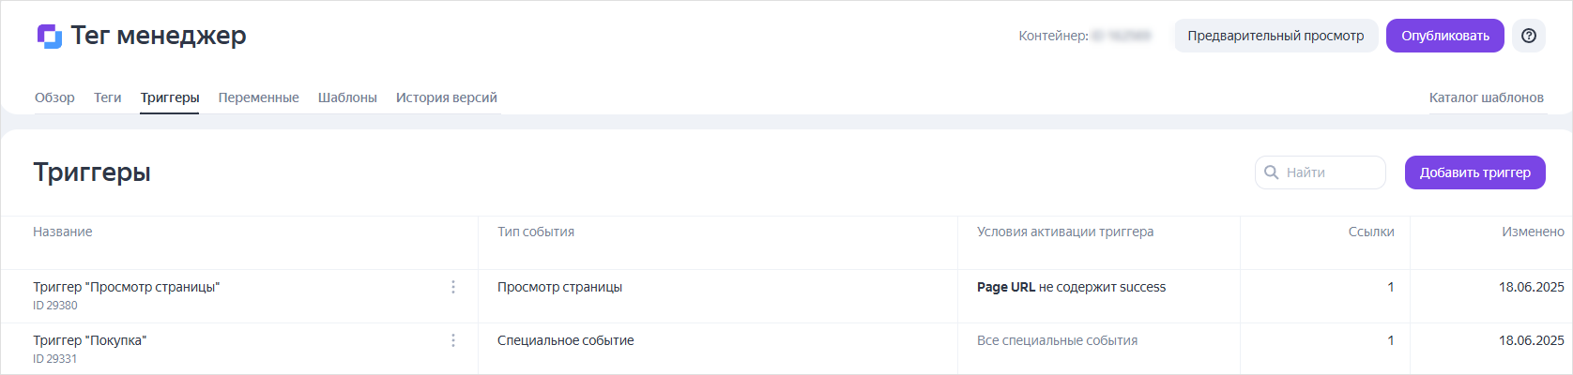Click the Tag Manager logo icon
This screenshot has height=375, width=1573.
(x=49, y=36)
